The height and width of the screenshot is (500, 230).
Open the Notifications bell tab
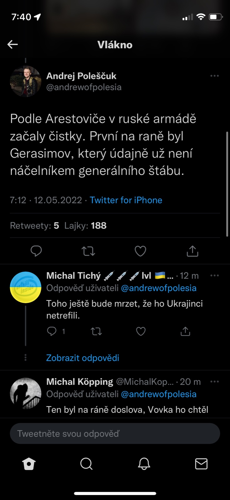point(144,464)
